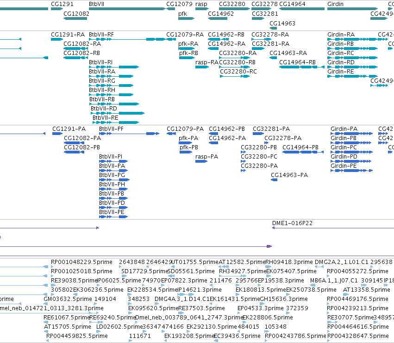Screen dimensions: 394x343
Task: Select EST EK095620.5prime
Action: coord(153,308)
